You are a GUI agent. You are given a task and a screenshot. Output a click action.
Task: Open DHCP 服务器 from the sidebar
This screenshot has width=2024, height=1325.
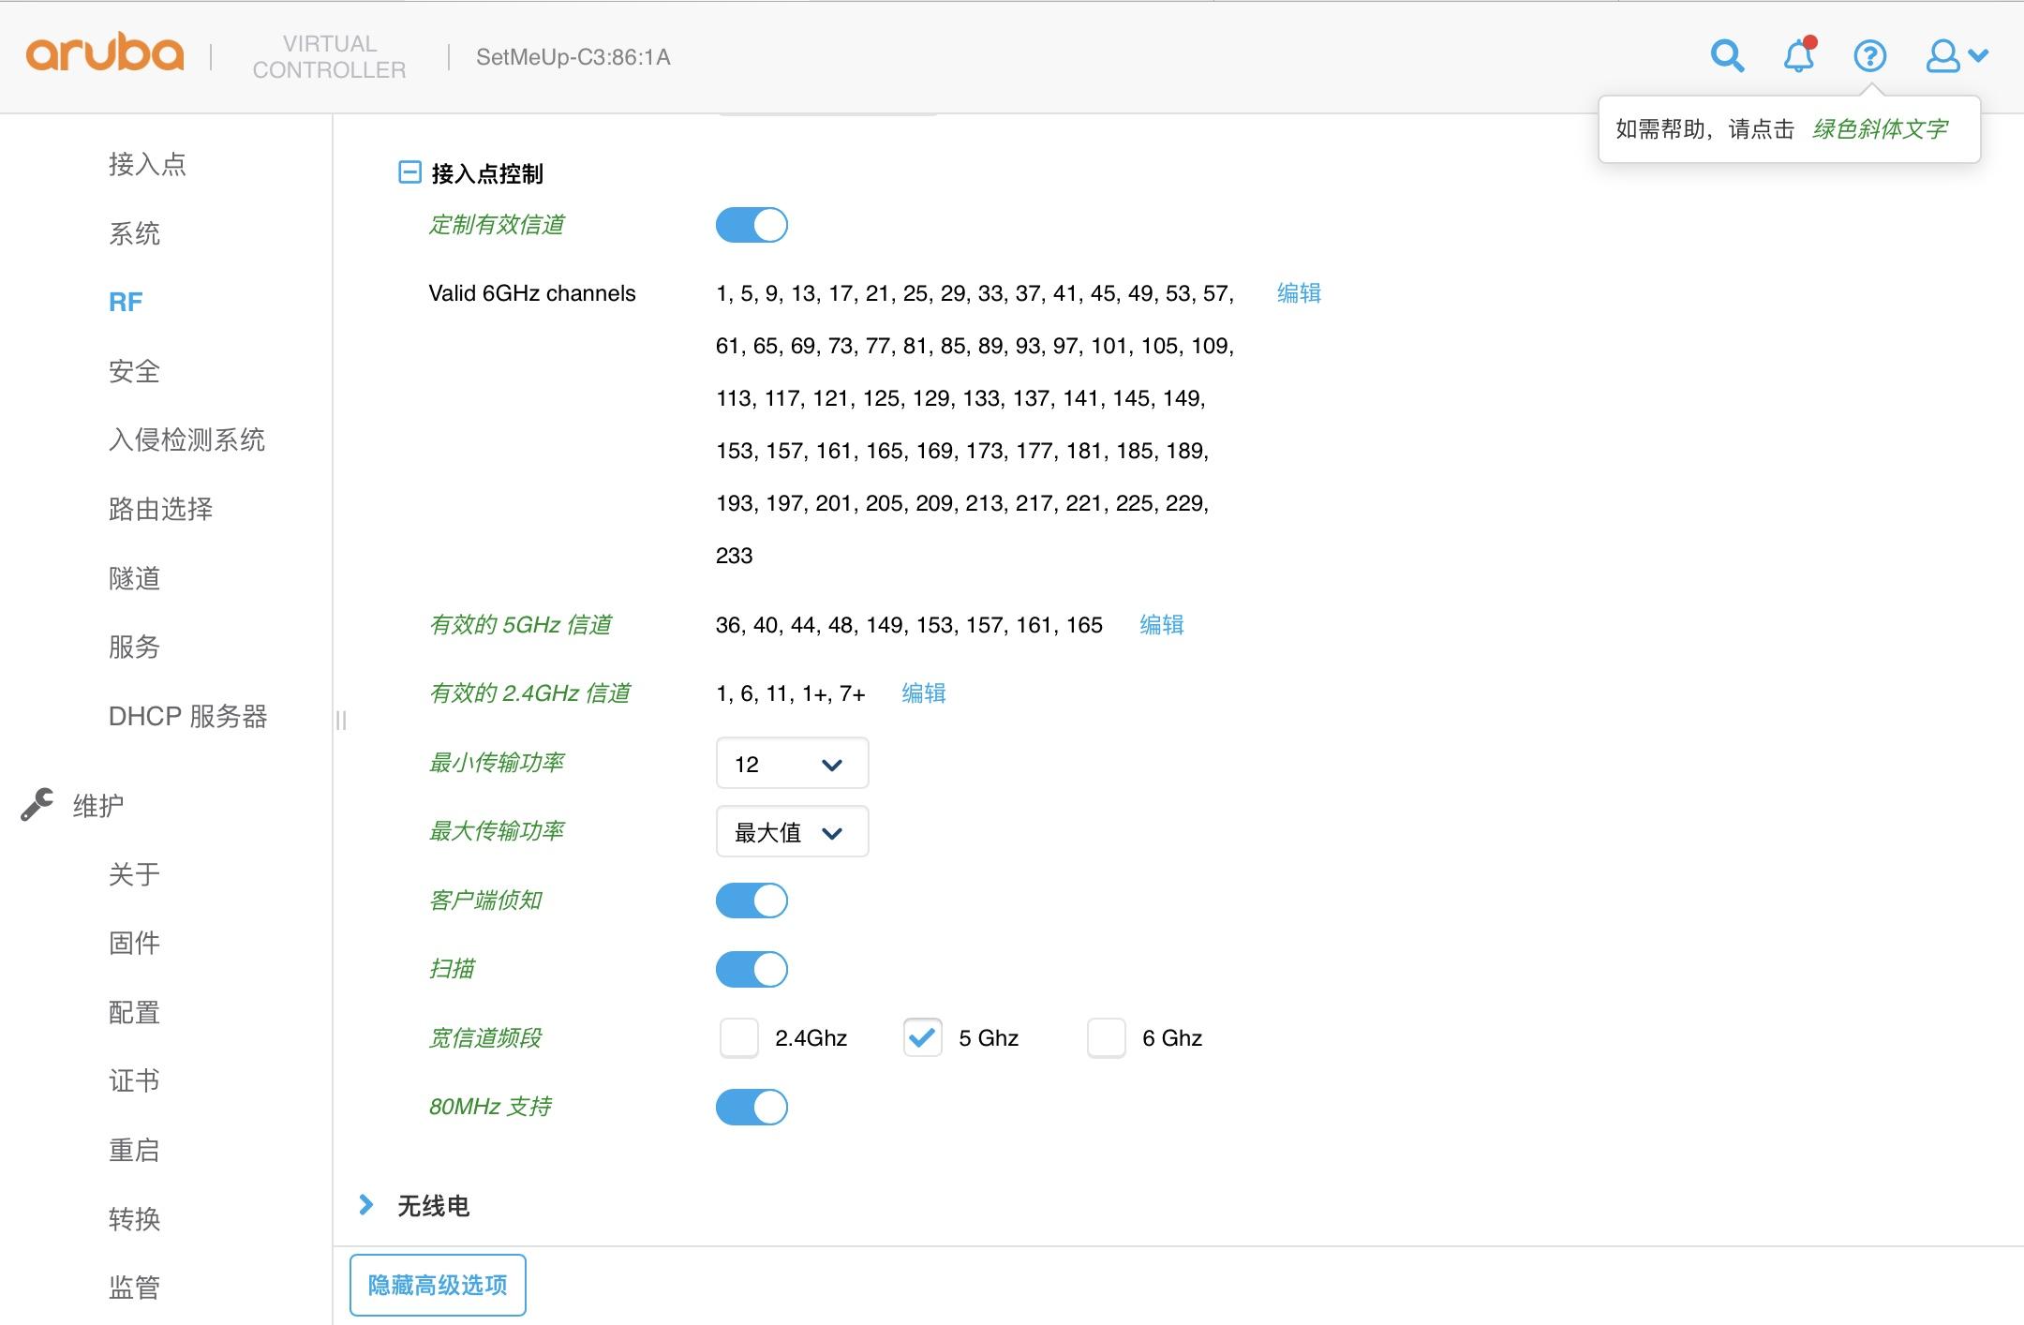click(187, 717)
